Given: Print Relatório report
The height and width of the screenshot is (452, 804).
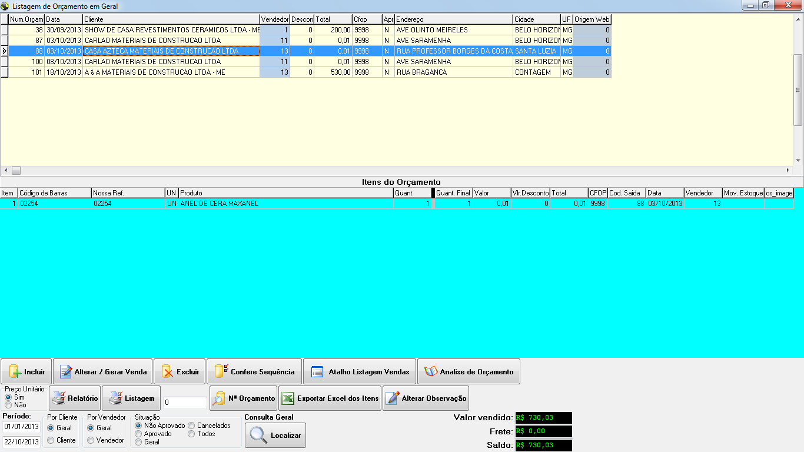Looking at the screenshot, I should pos(75,398).
